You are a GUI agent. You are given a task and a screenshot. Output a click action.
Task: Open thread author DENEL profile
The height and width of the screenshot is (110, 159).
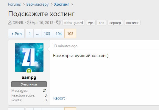click(x=18, y=23)
